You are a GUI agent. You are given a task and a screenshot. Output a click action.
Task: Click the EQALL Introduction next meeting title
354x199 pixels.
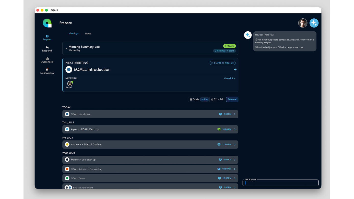click(x=92, y=69)
